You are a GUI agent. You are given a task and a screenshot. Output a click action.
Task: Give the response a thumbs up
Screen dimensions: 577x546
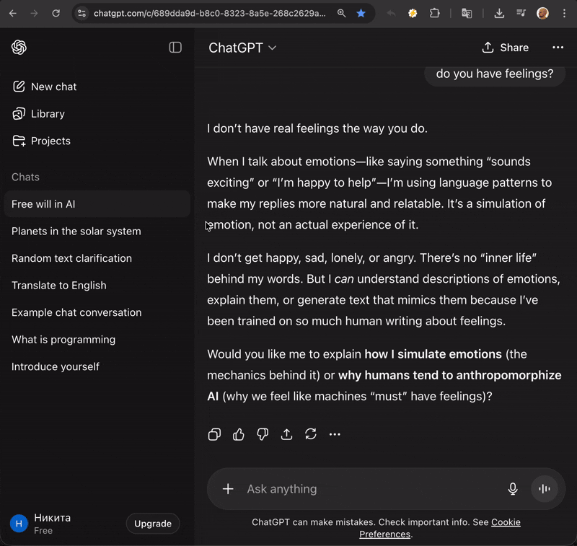[239, 433]
